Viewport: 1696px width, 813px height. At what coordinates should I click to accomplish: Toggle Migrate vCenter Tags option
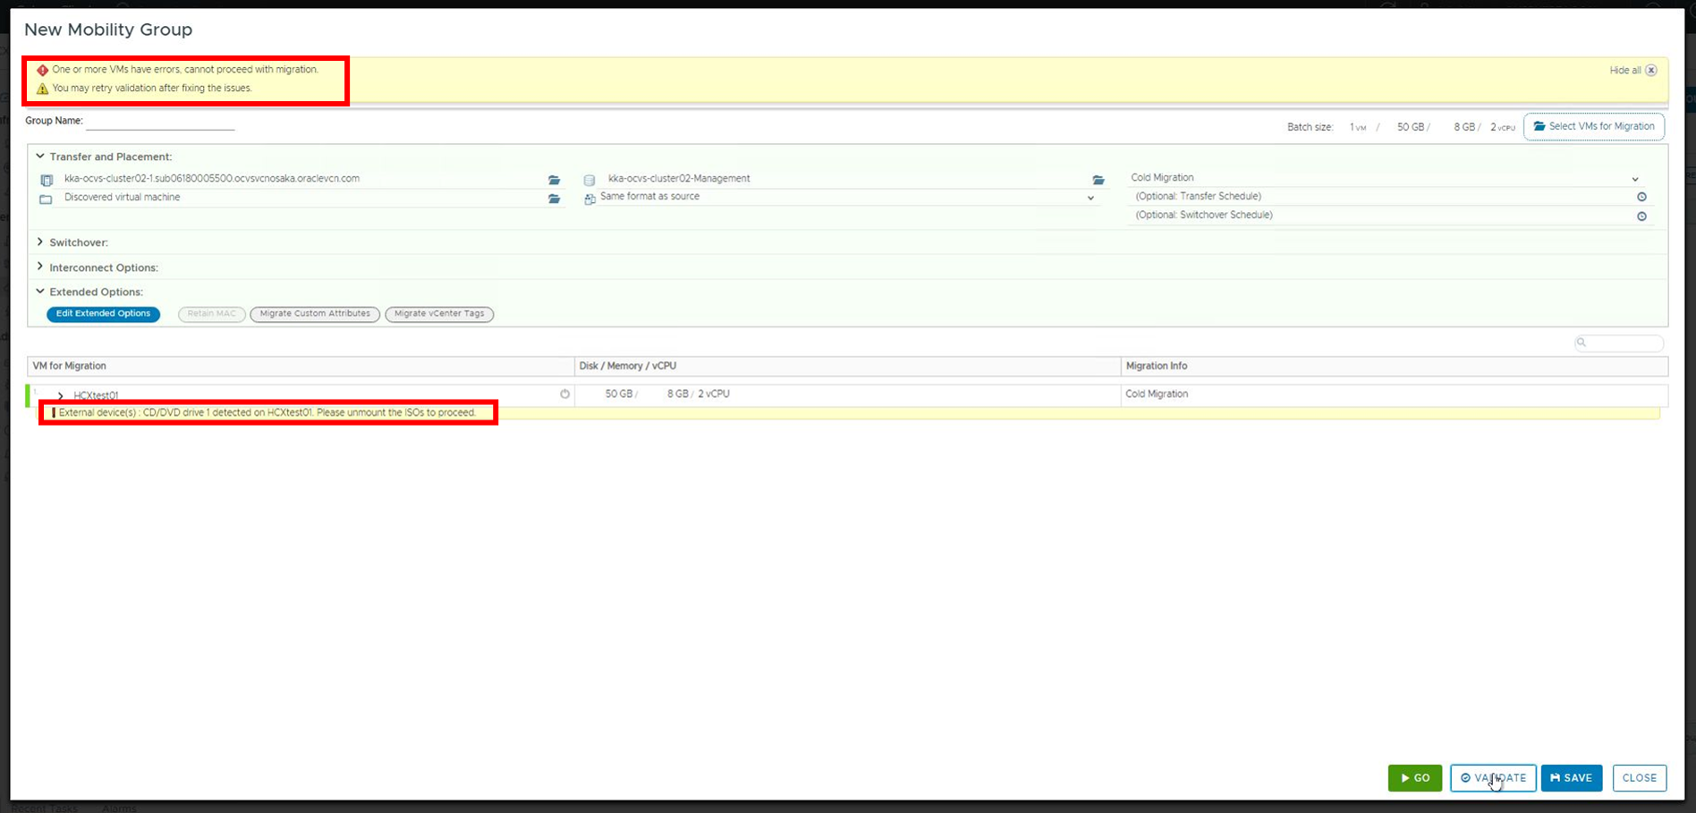439,314
